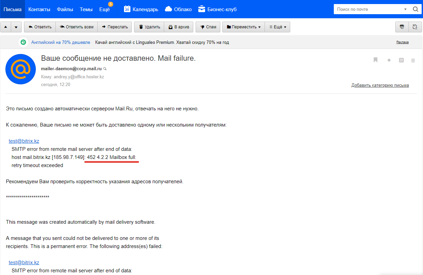This screenshot has width=423, height=275.
Task: Click sender mailer-daemon@corp.mail.ru
Action: tap(71, 68)
